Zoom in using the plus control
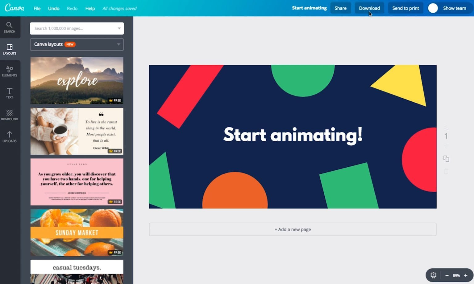Image resolution: width=474 pixels, height=284 pixels. click(465, 275)
